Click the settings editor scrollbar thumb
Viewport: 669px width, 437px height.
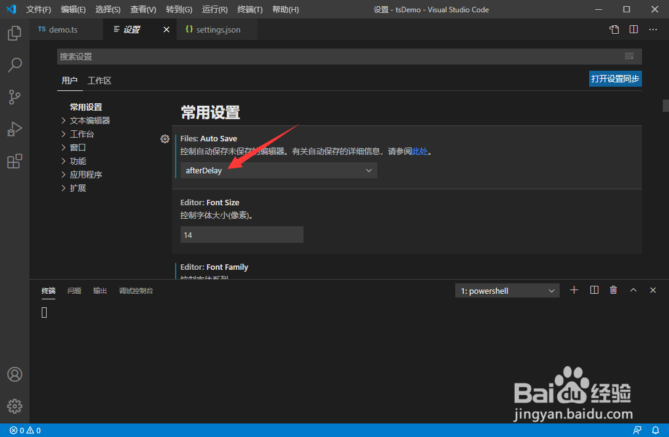pyautogui.click(x=665, y=106)
